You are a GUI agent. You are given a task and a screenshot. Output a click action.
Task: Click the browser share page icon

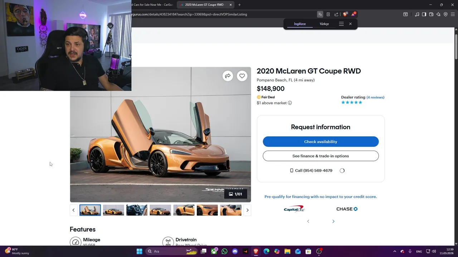336,14
